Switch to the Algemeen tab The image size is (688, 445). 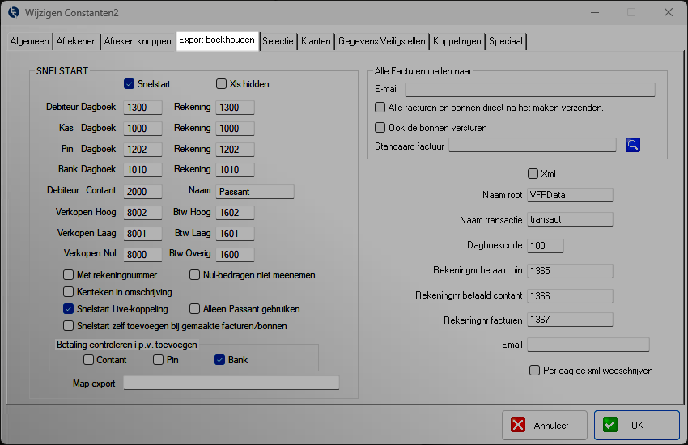click(x=30, y=41)
